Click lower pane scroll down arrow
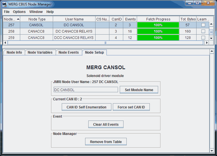 [212, 151]
